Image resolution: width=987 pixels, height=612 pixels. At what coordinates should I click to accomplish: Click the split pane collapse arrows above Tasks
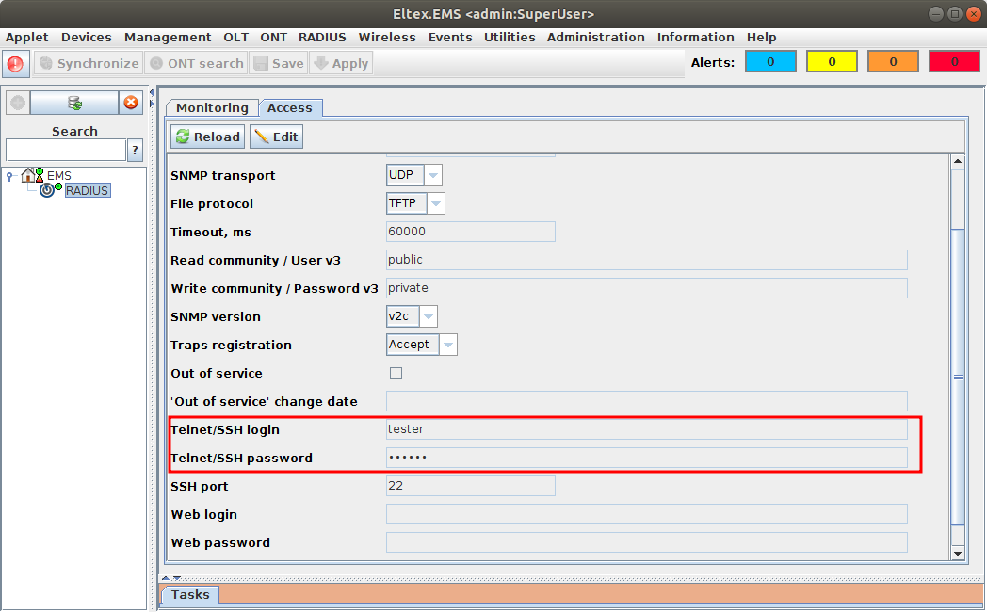point(171,577)
